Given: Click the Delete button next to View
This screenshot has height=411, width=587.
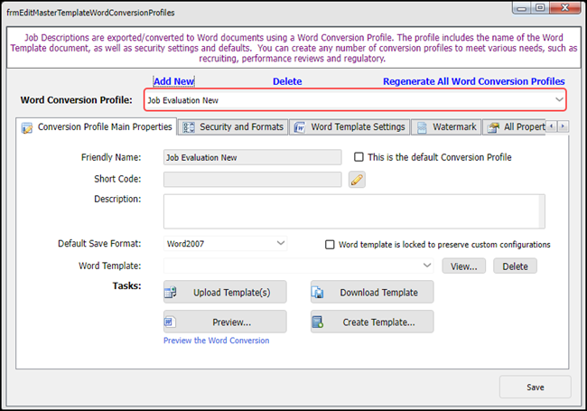Looking at the screenshot, I should 515,266.
